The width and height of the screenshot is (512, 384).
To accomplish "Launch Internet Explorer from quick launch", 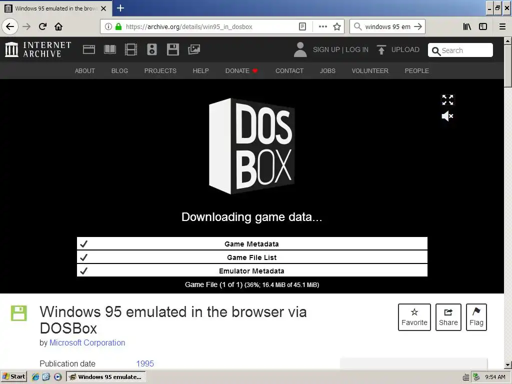I will (x=35, y=377).
